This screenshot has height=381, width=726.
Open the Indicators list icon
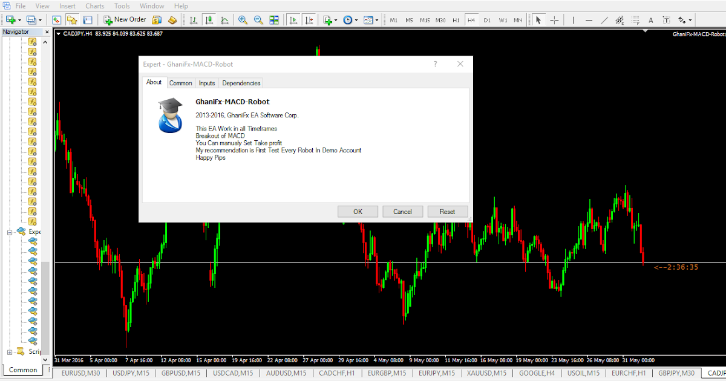coord(328,20)
